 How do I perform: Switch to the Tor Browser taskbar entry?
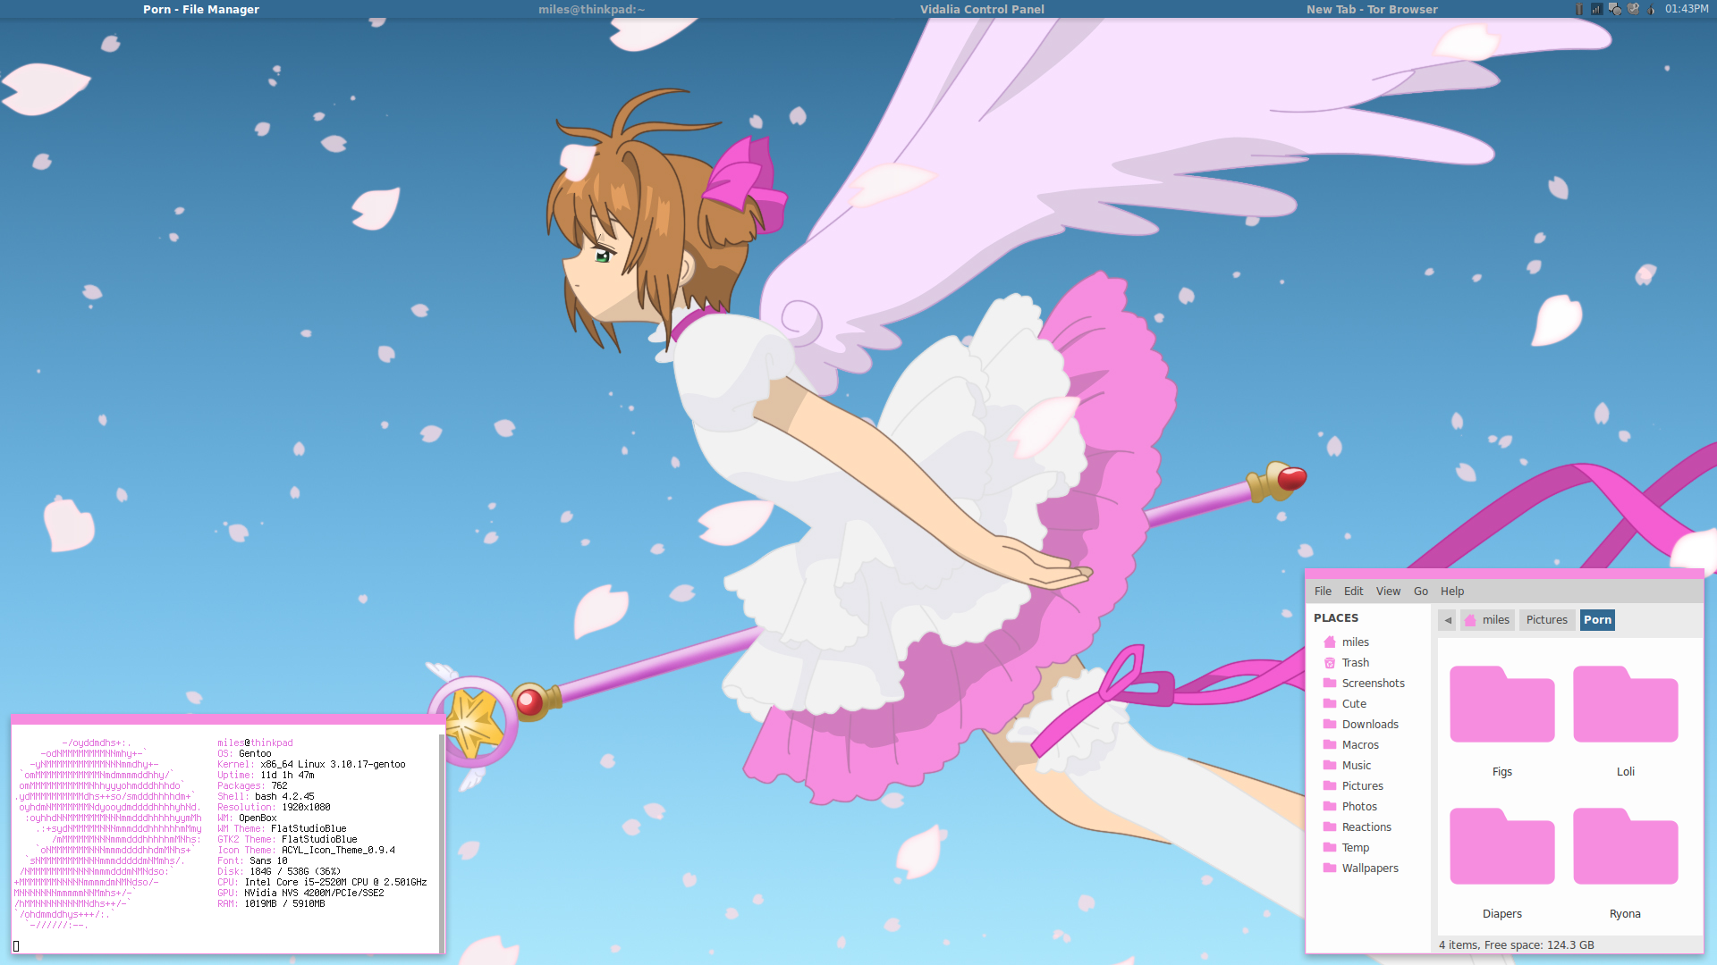coord(1372,9)
